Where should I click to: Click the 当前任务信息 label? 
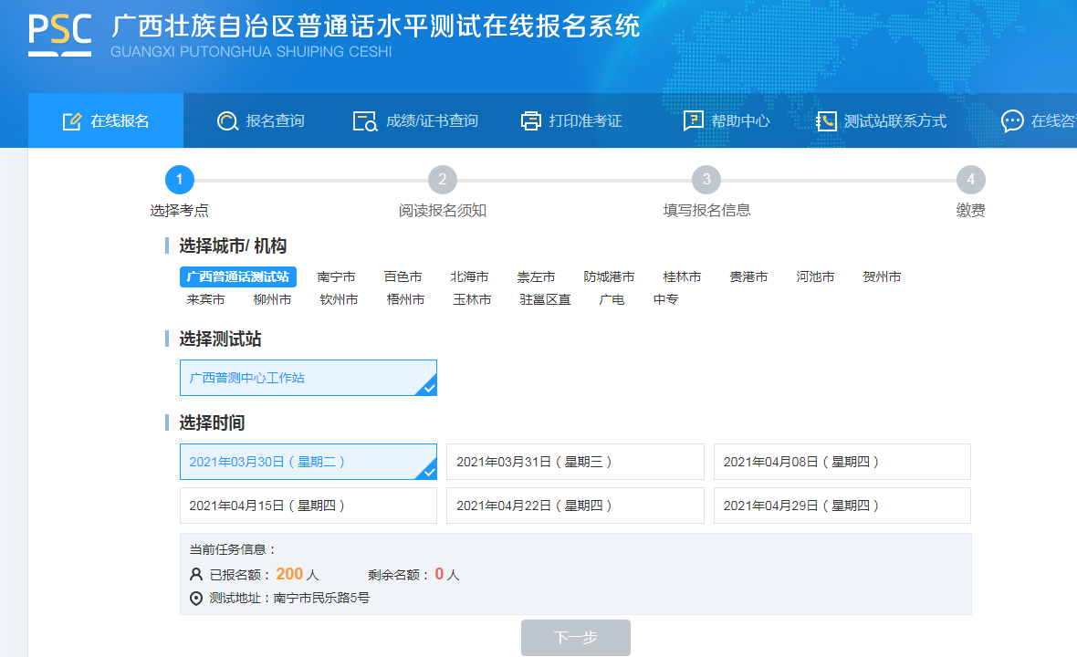[x=232, y=549]
